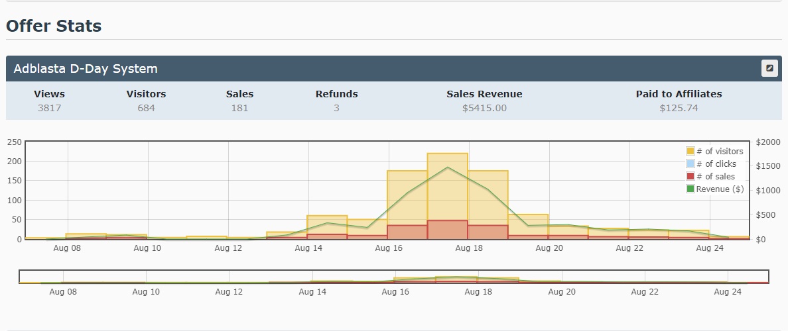Click the edit icon in Adblasta header

pyautogui.click(x=769, y=68)
